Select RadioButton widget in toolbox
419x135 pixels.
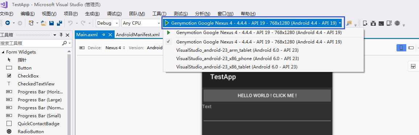(x=31, y=131)
